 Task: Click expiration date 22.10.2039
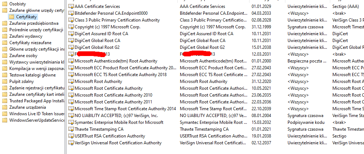(x=261, y=109)
